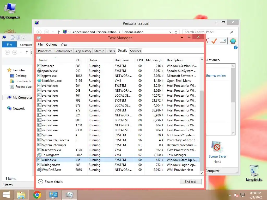Open the View menu in Task Manager
The image size is (267, 200).
[x=64, y=45]
